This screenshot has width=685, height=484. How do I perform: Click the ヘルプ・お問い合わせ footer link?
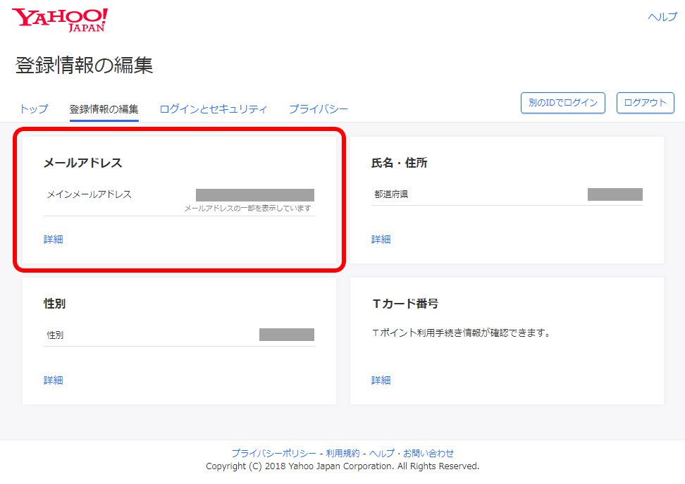[x=412, y=454]
